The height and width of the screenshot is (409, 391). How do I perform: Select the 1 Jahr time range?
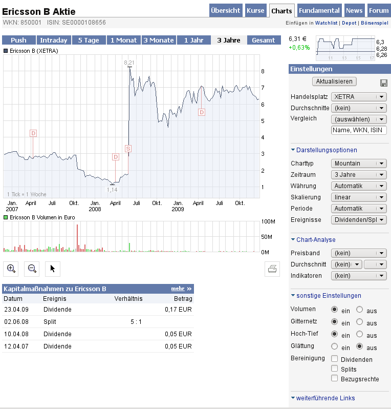[194, 40]
